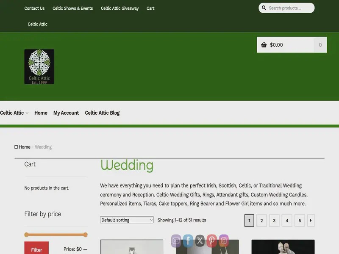
Task: Click the email follow social icon
Action: tap(176, 240)
